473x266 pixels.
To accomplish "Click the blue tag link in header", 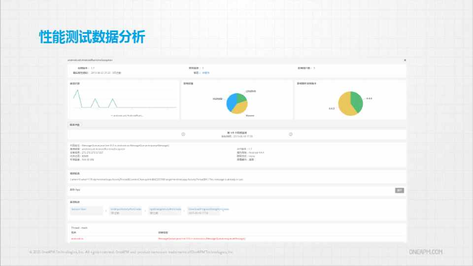I will pyautogui.click(x=206, y=72).
